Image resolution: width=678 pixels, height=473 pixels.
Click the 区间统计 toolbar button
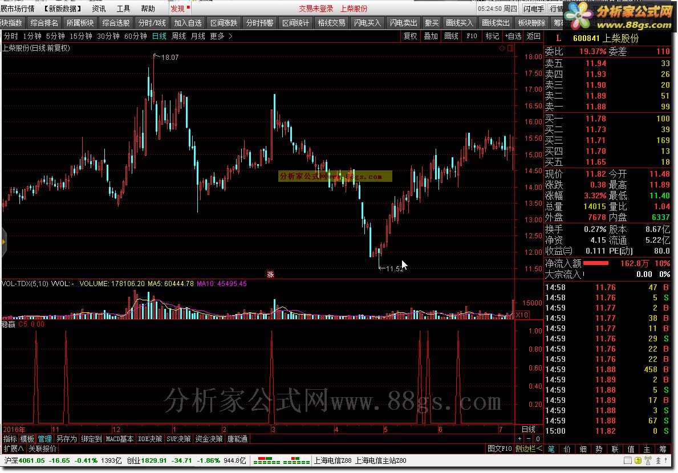[296, 23]
